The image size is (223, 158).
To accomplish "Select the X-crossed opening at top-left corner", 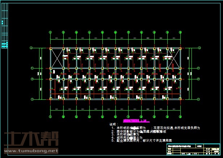I will [57, 58].
